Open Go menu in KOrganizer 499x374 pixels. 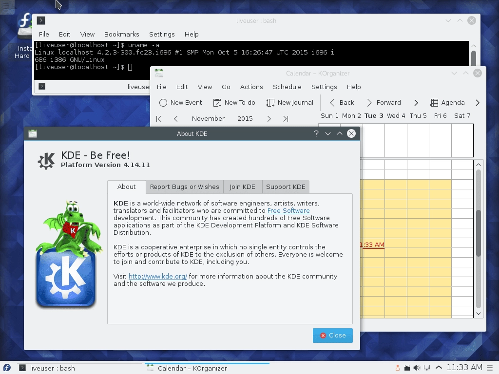pyautogui.click(x=226, y=87)
